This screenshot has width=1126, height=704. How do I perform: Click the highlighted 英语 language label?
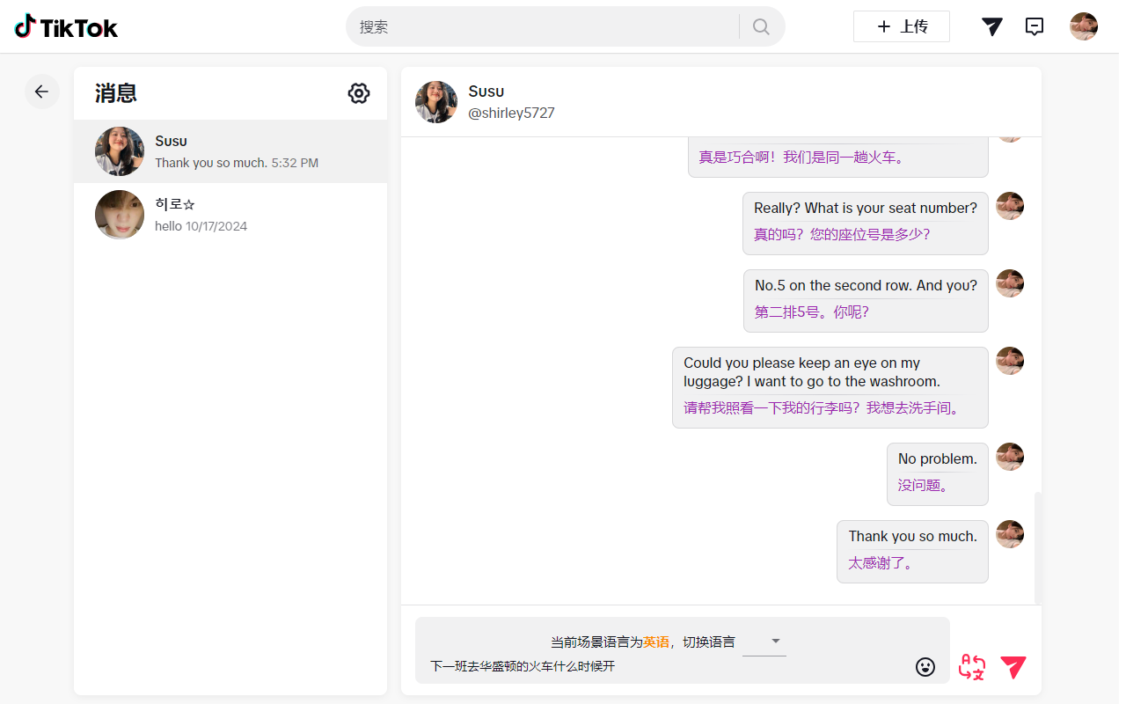click(654, 641)
